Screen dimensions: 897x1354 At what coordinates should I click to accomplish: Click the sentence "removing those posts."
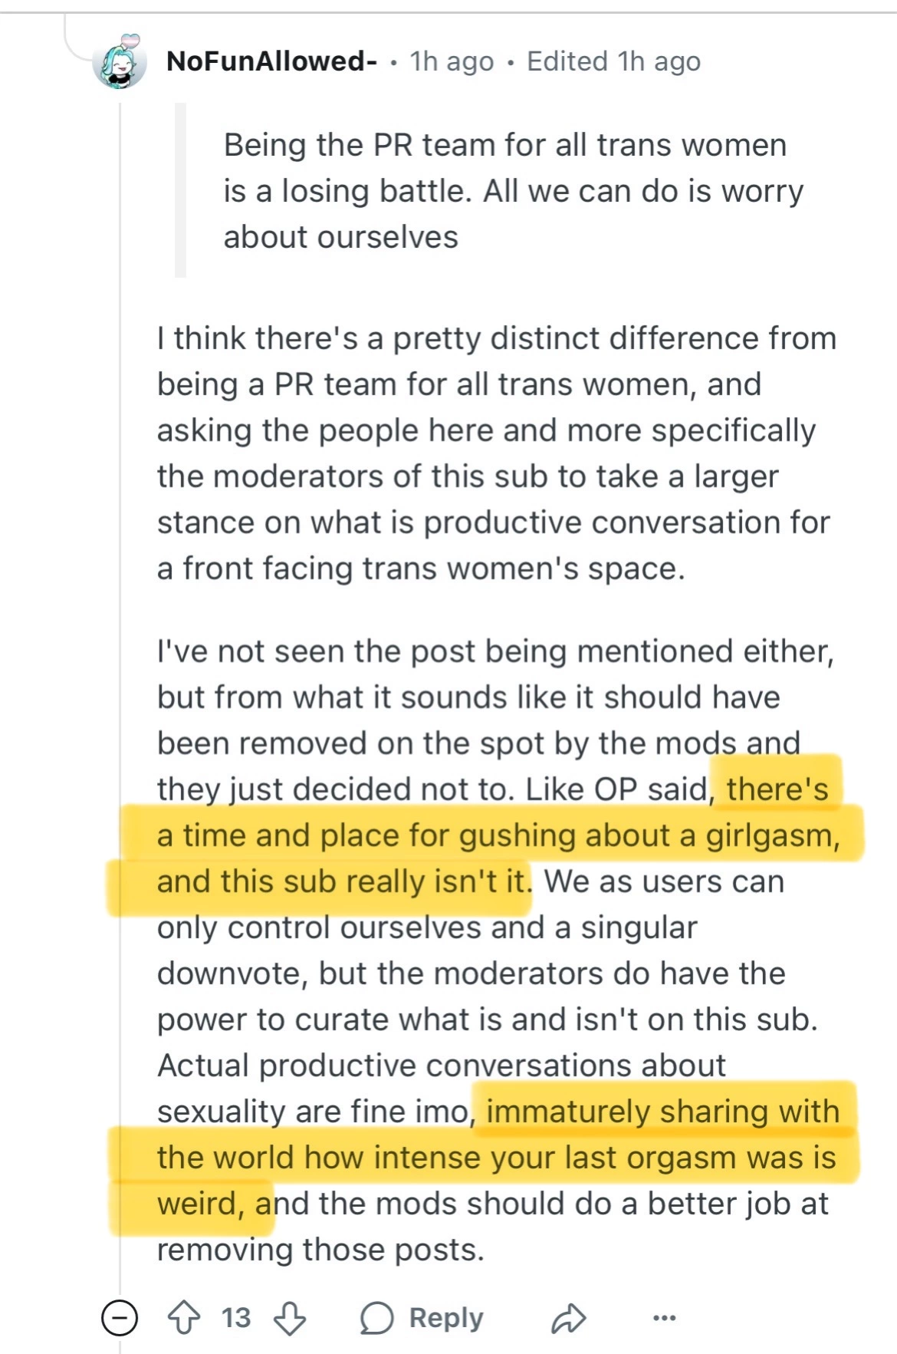[320, 1250]
